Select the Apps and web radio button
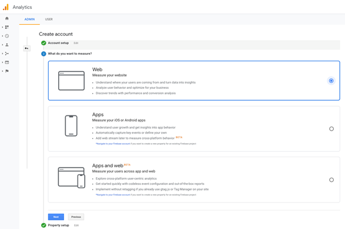Image resolution: width=345 pixels, height=229 pixels. coord(331,180)
